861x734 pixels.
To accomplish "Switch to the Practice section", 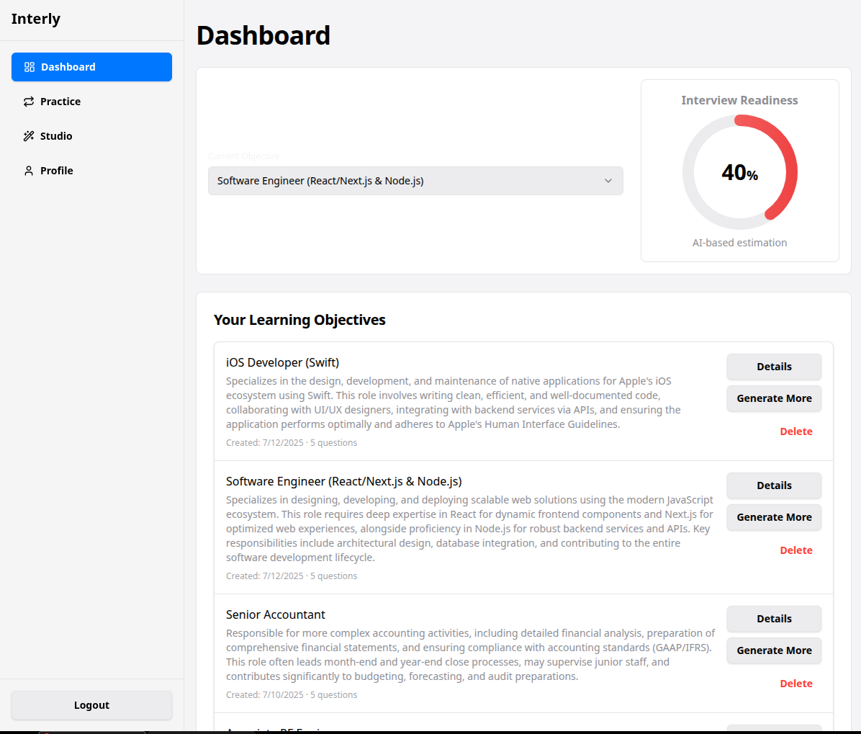I will [x=60, y=101].
